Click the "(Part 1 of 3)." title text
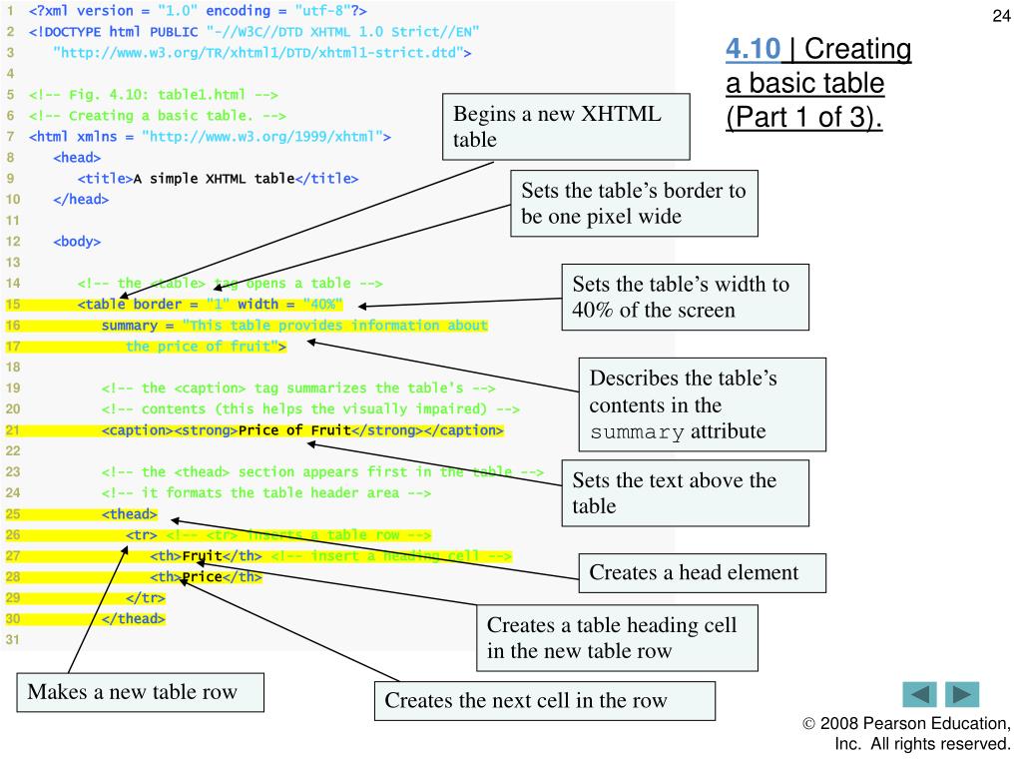Image resolution: width=1022 pixels, height=767 pixels. 803,118
